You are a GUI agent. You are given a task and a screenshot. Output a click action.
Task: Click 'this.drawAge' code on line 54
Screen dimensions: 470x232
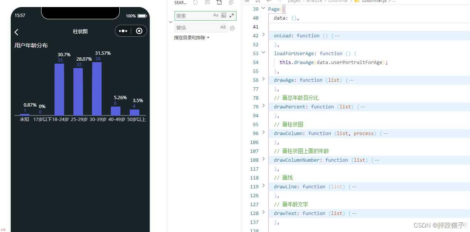[297, 63]
